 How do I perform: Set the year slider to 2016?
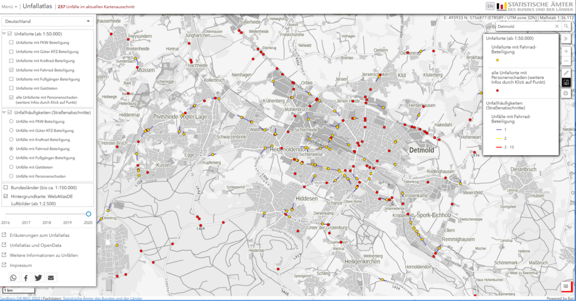pyautogui.click(x=6, y=214)
